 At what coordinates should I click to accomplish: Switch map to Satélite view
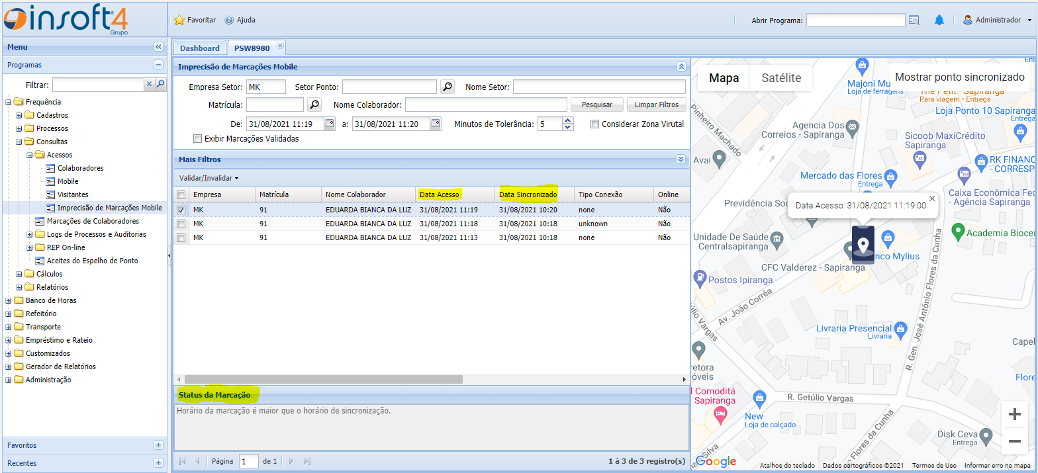click(x=781, y=78)
